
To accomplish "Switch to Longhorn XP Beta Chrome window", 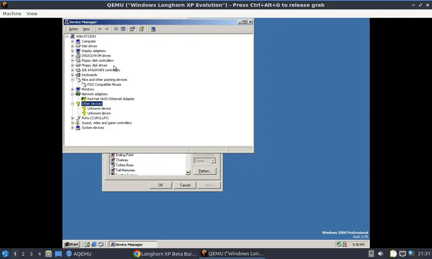I will 165,254.
